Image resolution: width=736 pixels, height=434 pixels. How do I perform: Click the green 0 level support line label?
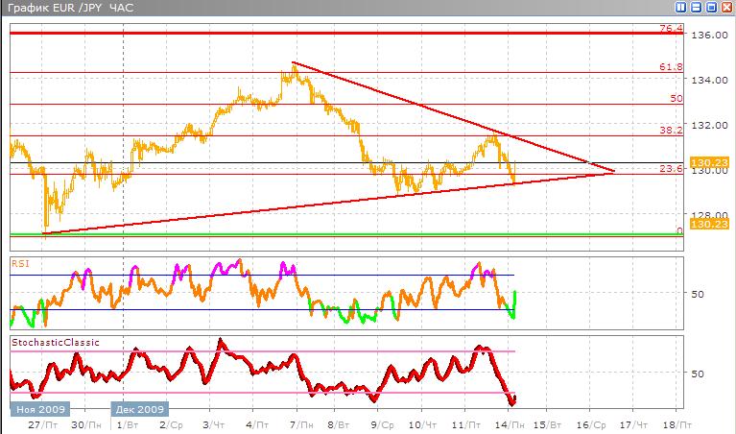coord(678,230)
